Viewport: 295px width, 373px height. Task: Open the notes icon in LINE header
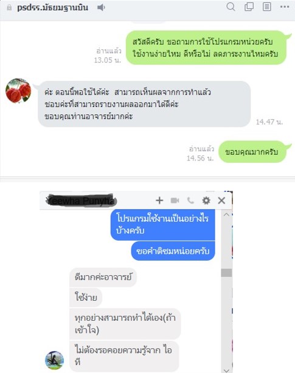point(266,7)
